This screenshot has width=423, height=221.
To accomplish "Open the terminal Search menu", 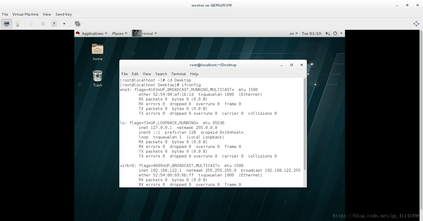I will click(161, 74).
